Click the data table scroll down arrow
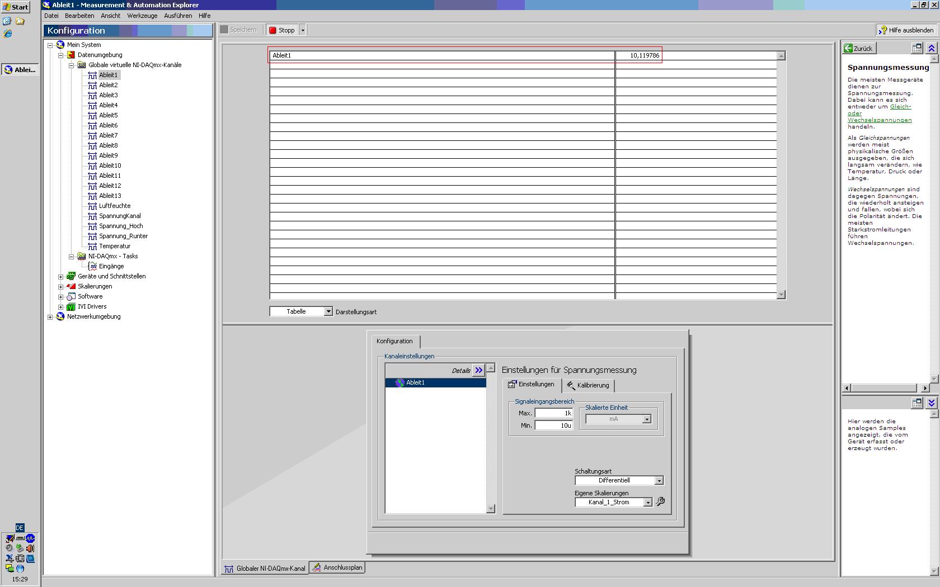Viewport: 940px width, 587px height. coord(781,295)
